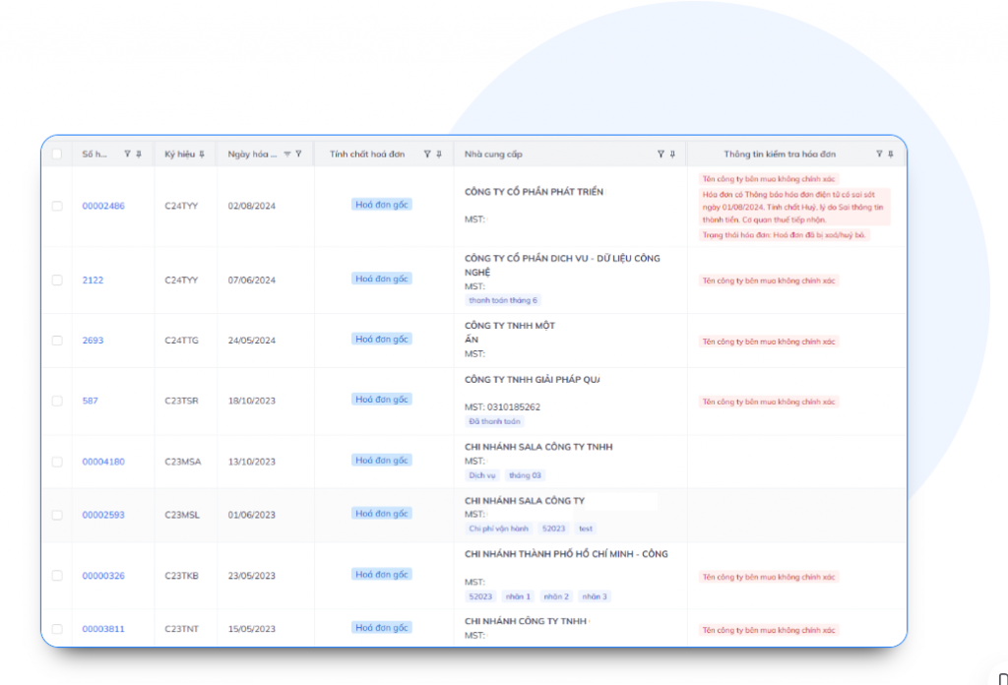Click the sort icon on Thông tin kiểm tra hóa đơn
This screenshot has height=685, width=1008.
890,154
